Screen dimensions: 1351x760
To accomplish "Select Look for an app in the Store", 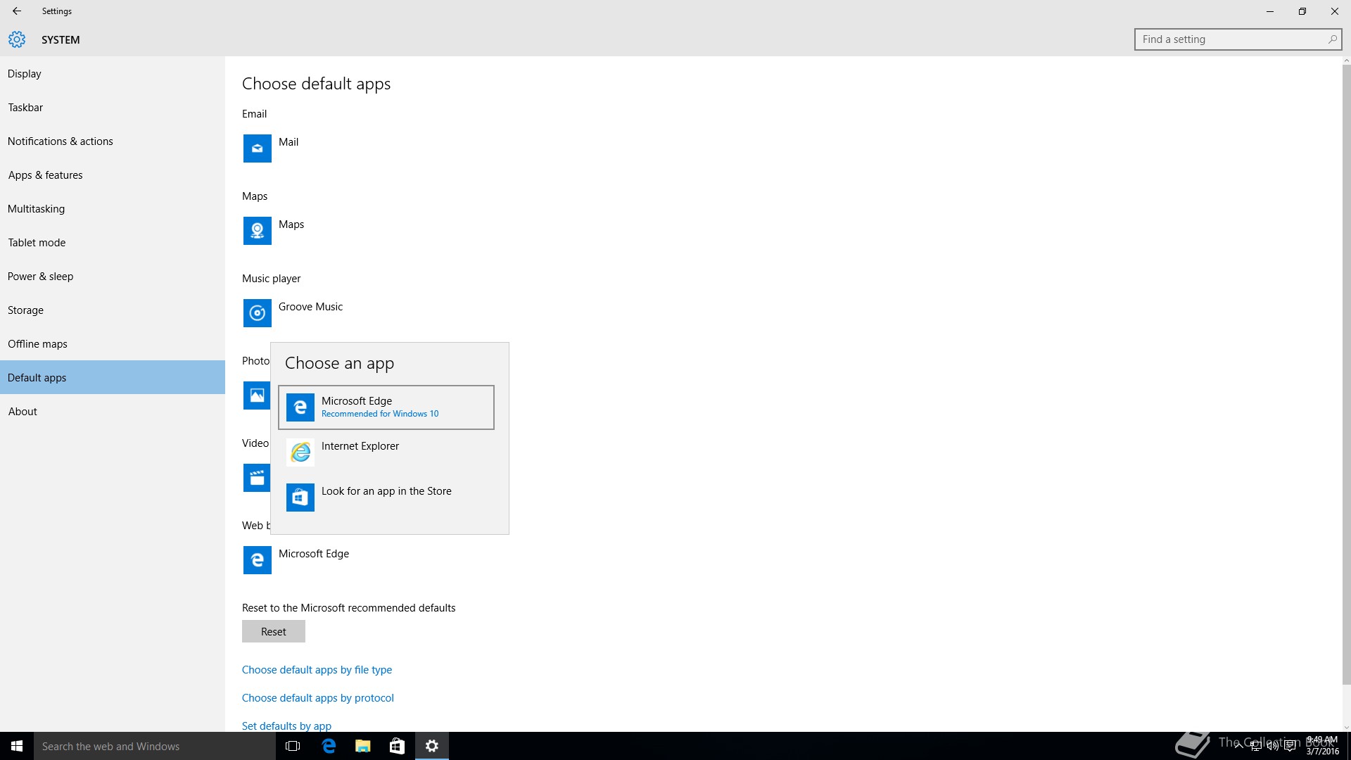I will (x=386, y=498).
